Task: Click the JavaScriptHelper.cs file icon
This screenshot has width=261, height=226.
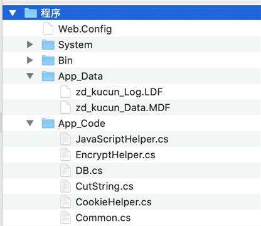Action: tap(65, 139)
